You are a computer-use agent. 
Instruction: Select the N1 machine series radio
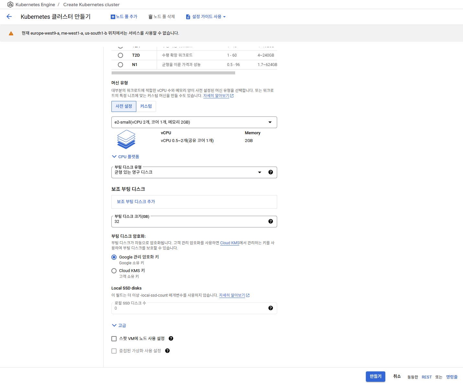click(120, 65)
